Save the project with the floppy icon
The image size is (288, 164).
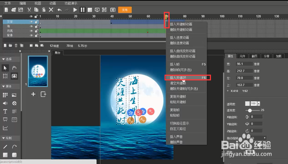pyautogui.click(x=21, y=10)
